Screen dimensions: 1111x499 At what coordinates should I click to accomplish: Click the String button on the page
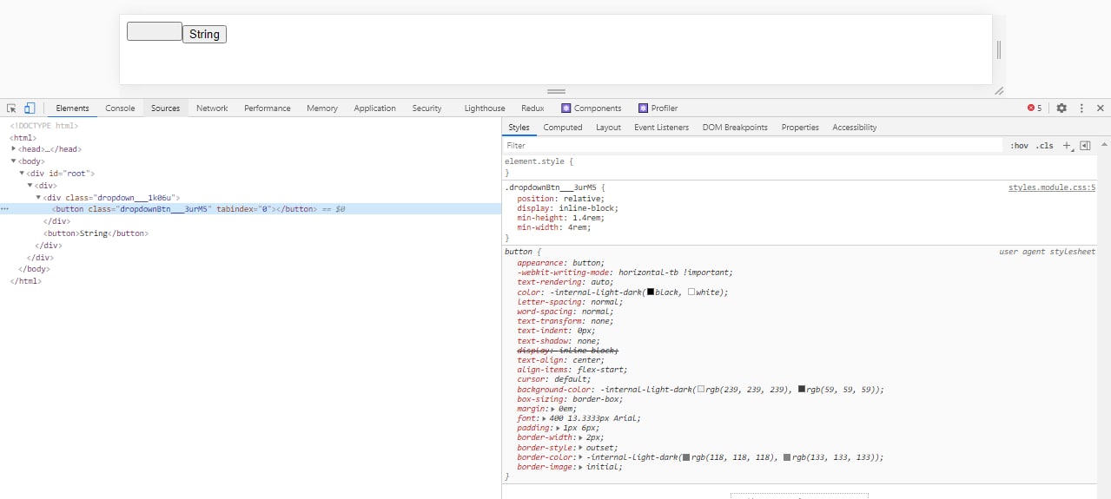(x=204, y=35)
